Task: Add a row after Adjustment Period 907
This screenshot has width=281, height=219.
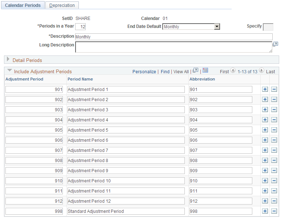Action: 265,150
